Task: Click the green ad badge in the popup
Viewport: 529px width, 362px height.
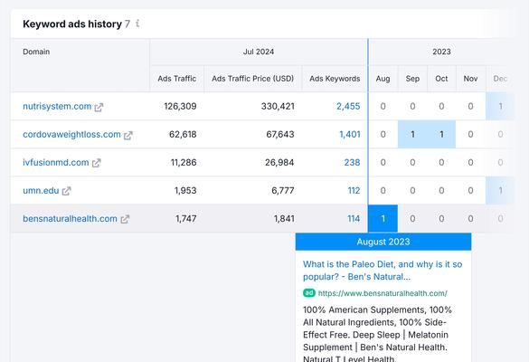Action: pos(308,293)
